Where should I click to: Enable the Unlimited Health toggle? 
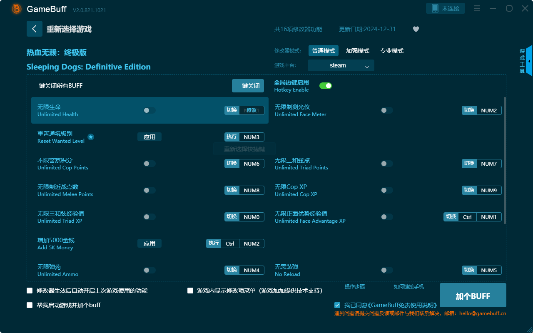point(149,110)
